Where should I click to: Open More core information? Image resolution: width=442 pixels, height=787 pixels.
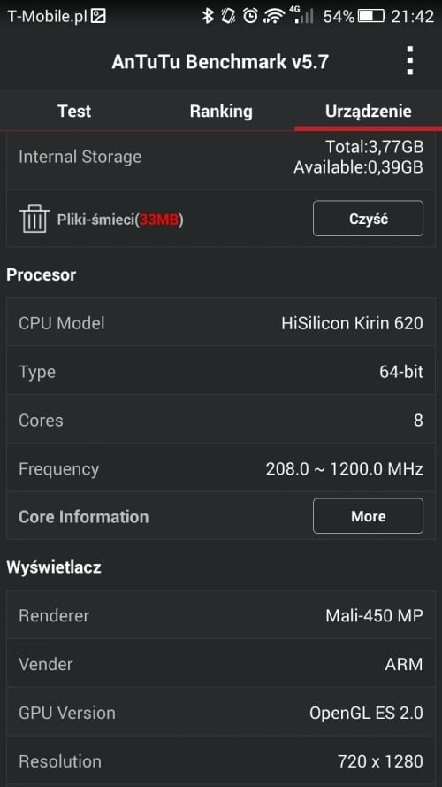pos(368,516)
